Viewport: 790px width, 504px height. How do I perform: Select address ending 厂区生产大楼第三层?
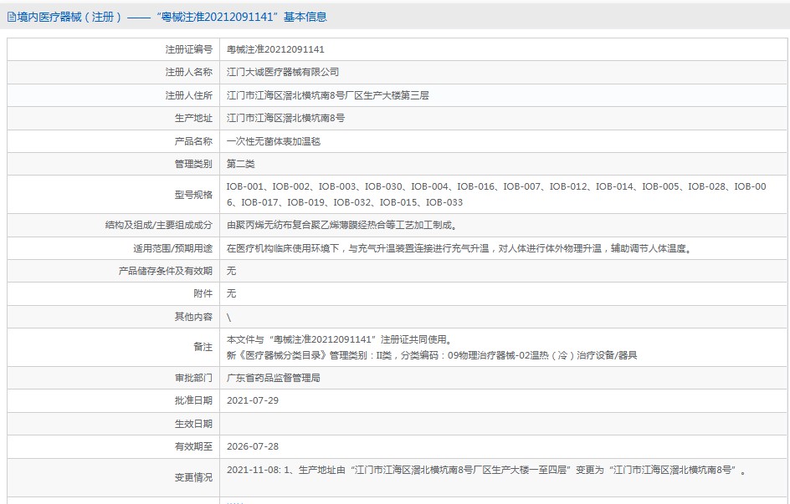[x=327, y=95]
